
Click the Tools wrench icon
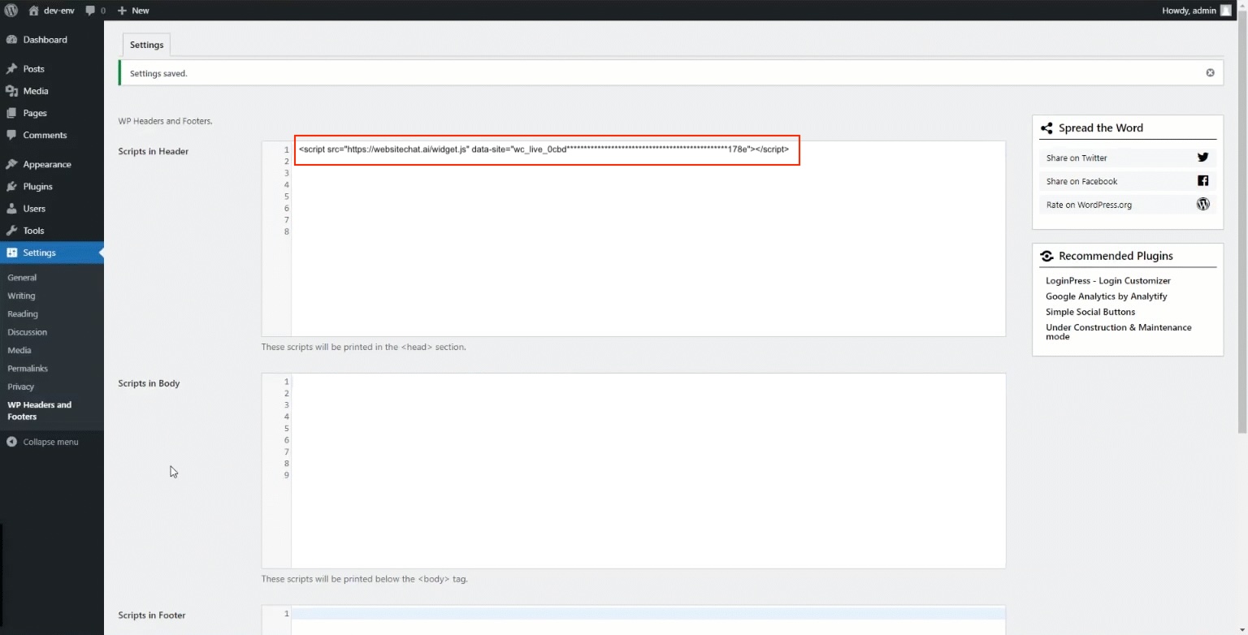pyautogui.click(x=11, y=231)
